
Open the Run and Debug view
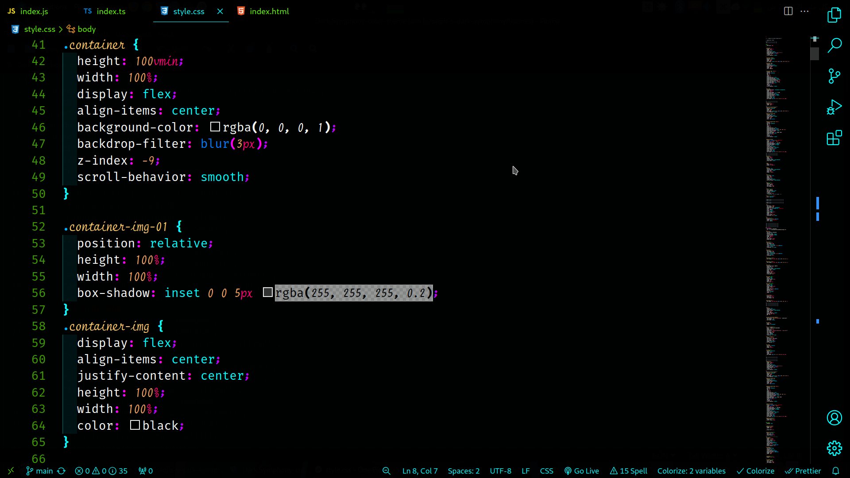(x=834, y=107)
